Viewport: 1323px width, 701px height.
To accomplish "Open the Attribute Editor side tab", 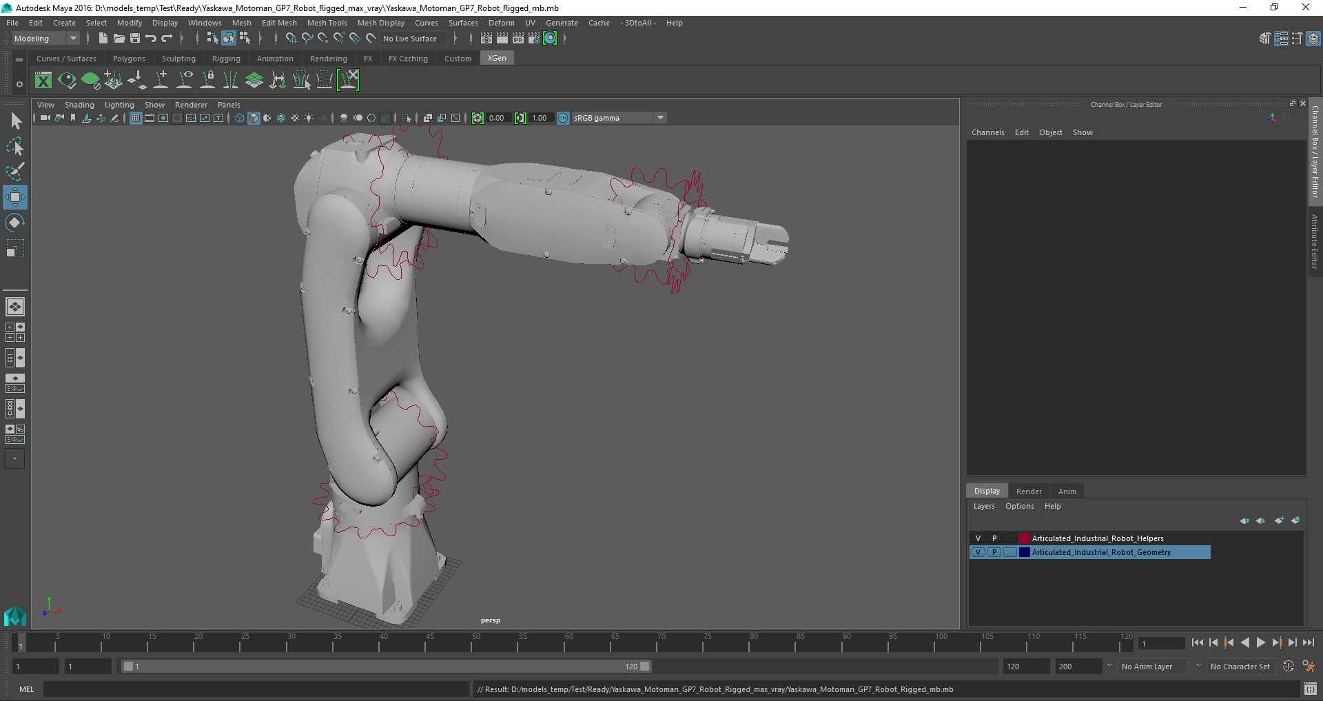I will coord(1315,241).
